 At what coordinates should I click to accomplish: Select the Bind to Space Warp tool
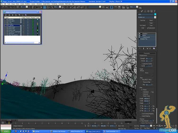tap(18, 7)
